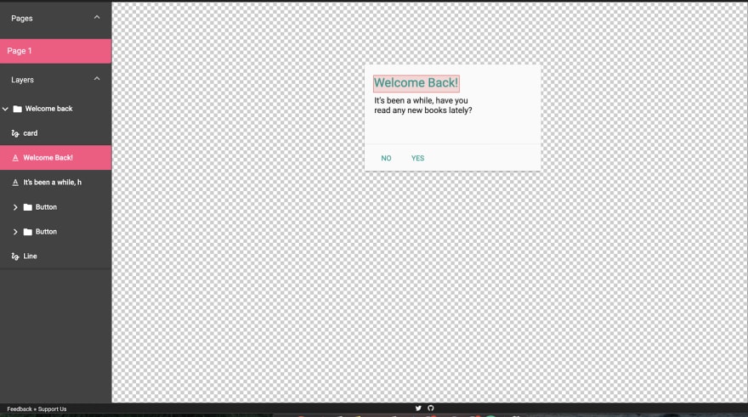Select the Line layer row
Viewport: 748px width, 417px height.
coord(56,256)
